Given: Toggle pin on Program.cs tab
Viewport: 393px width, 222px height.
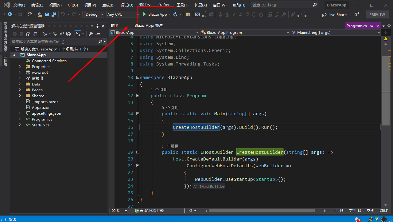Looking at the screenshot, I should [371, 26].
